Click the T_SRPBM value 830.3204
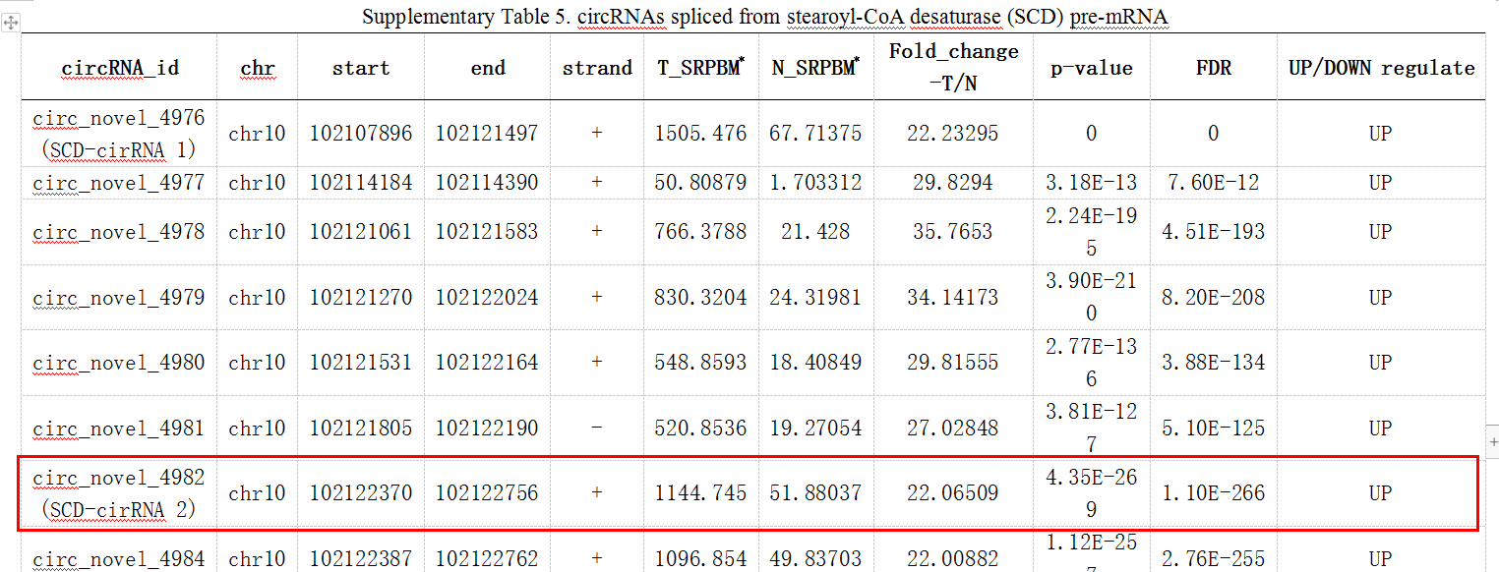This screenshot has width=1499, height=572. click(700, 297)
